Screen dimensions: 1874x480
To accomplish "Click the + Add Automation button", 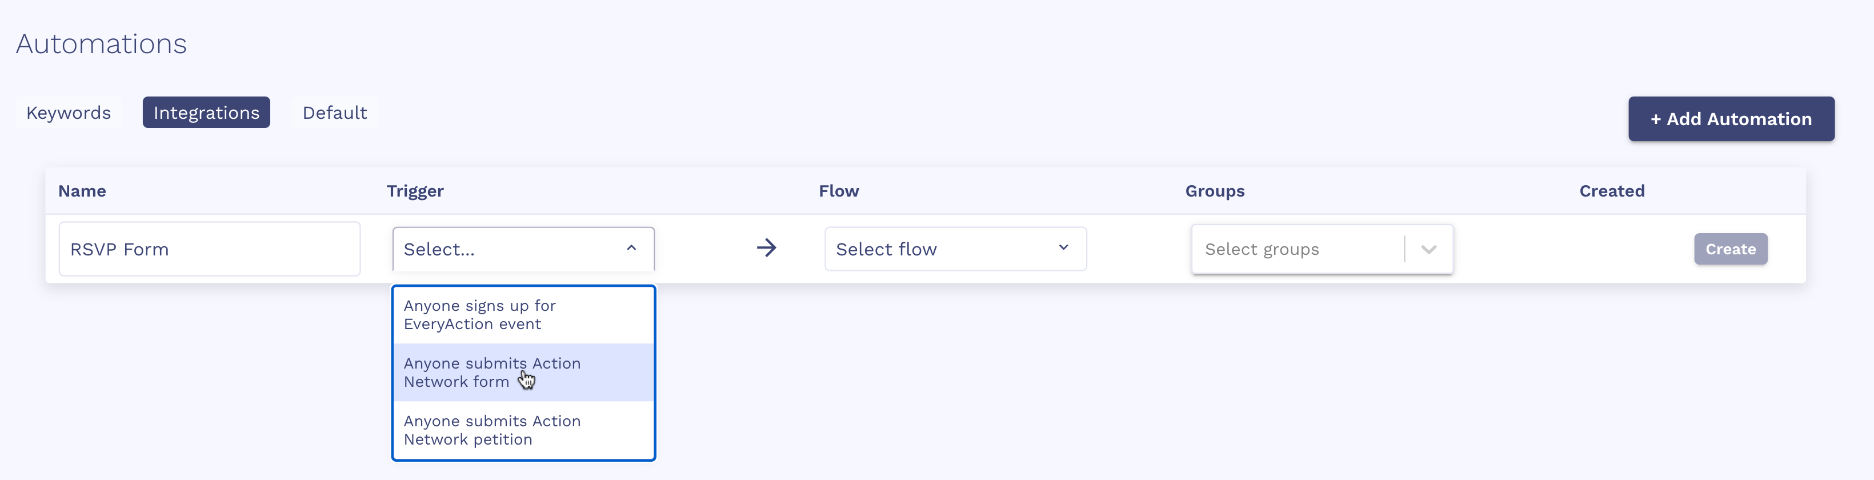I will click(x=1731, y=118).
